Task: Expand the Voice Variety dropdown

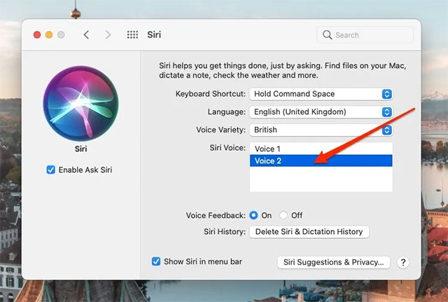Action: coord(321,130)
